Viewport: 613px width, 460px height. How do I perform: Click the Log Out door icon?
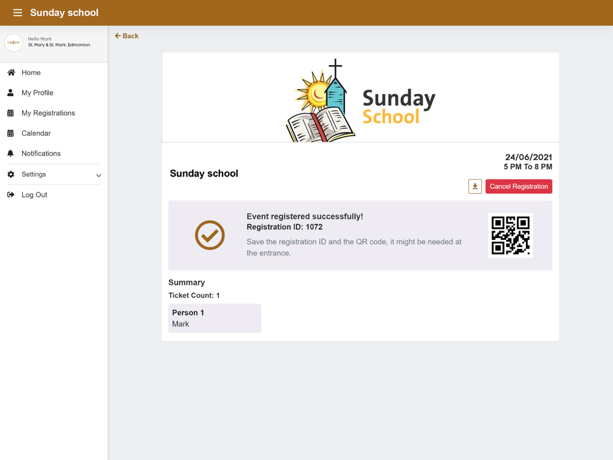(x=11, y=194)
